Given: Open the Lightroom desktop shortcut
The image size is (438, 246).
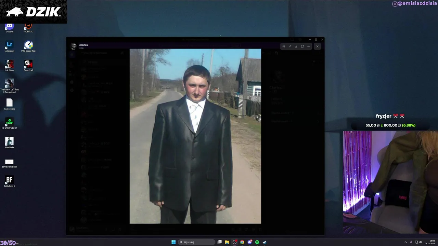Looking at the screenshot, I should coord(9,47).
